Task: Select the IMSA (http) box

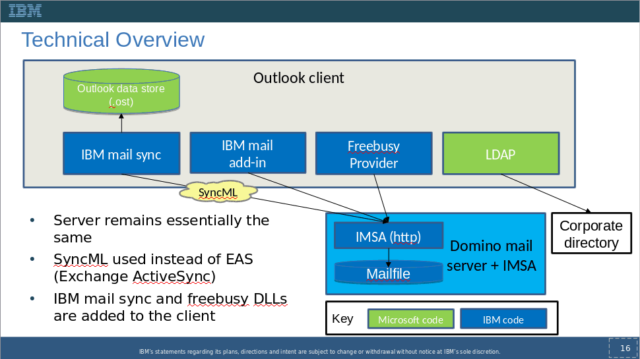Action: (x=389, y=236)
